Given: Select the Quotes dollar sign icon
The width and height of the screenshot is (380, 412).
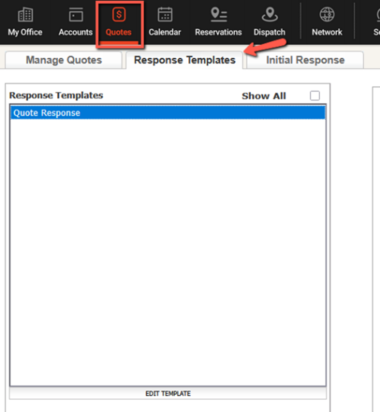Looking at the screenshot, I should click(118, 15).
